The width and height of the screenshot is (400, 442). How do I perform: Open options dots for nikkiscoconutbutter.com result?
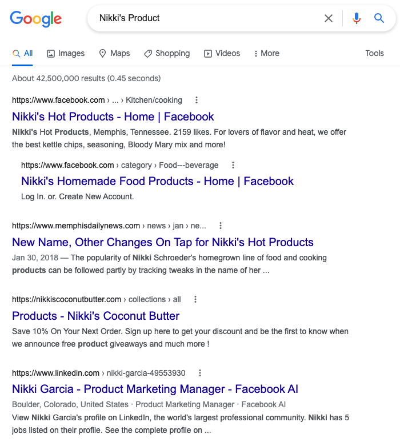coord(195,299)
